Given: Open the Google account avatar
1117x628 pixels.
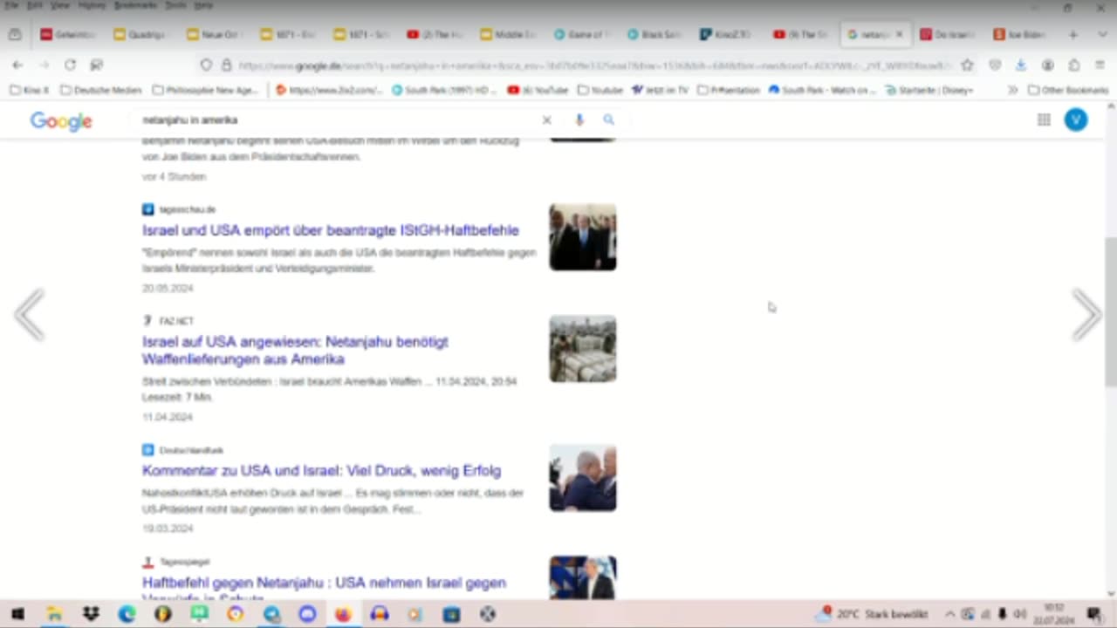Looking at the screenshot, I should click(1076, 120).
